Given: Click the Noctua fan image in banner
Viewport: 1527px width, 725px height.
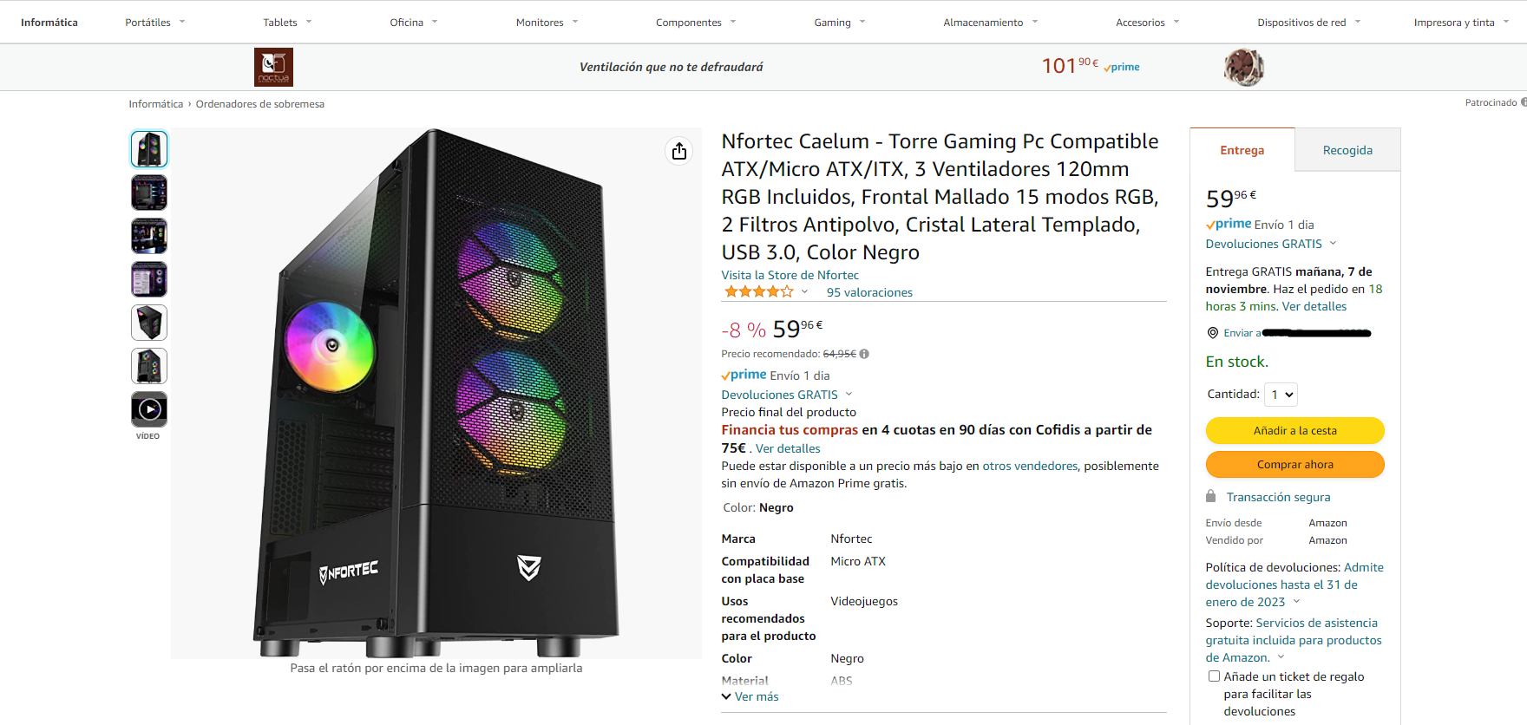Looking at the screenshot, I should pos(1243,67).
